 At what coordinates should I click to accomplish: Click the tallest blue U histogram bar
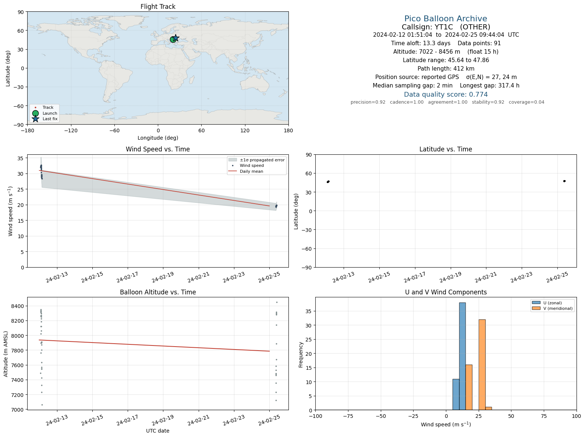(x=462, y=356)
